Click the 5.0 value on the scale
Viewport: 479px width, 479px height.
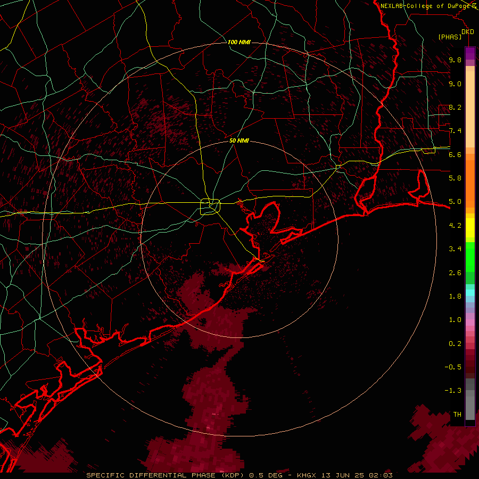pos(455,202)
